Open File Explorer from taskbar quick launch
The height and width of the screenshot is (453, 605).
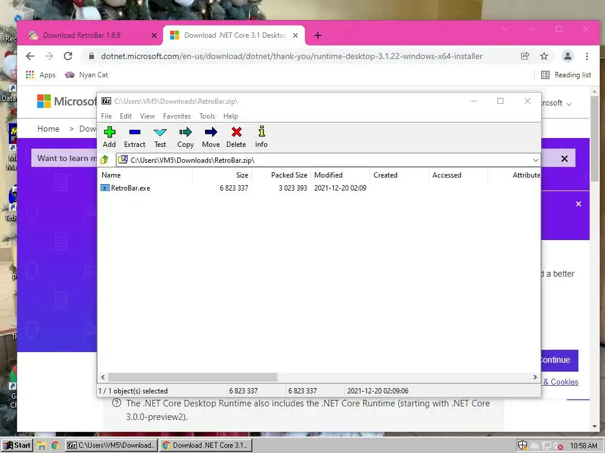(x=42, y=446)
